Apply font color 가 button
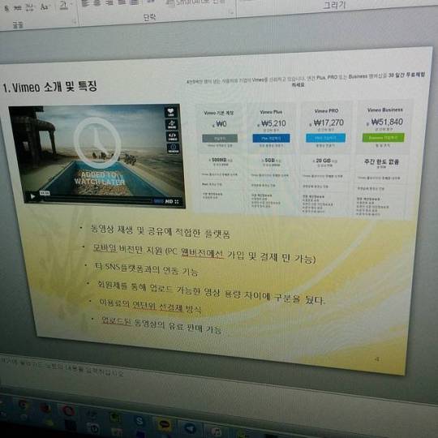Viewport: 438px width, 438px height. point(64,6)
